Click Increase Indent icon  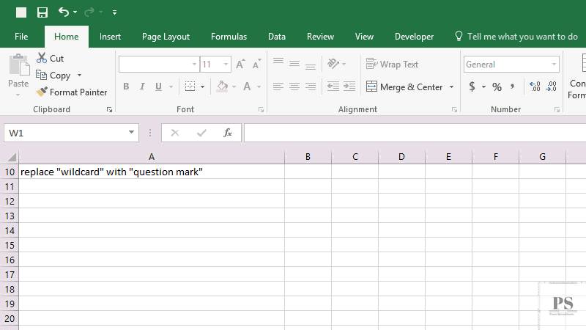(x=349, y=87)
